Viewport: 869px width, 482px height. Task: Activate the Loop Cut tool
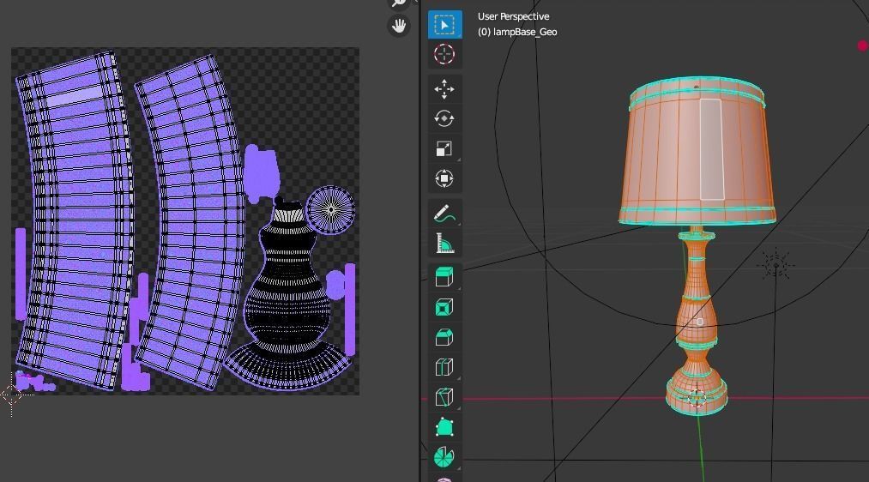444,367
